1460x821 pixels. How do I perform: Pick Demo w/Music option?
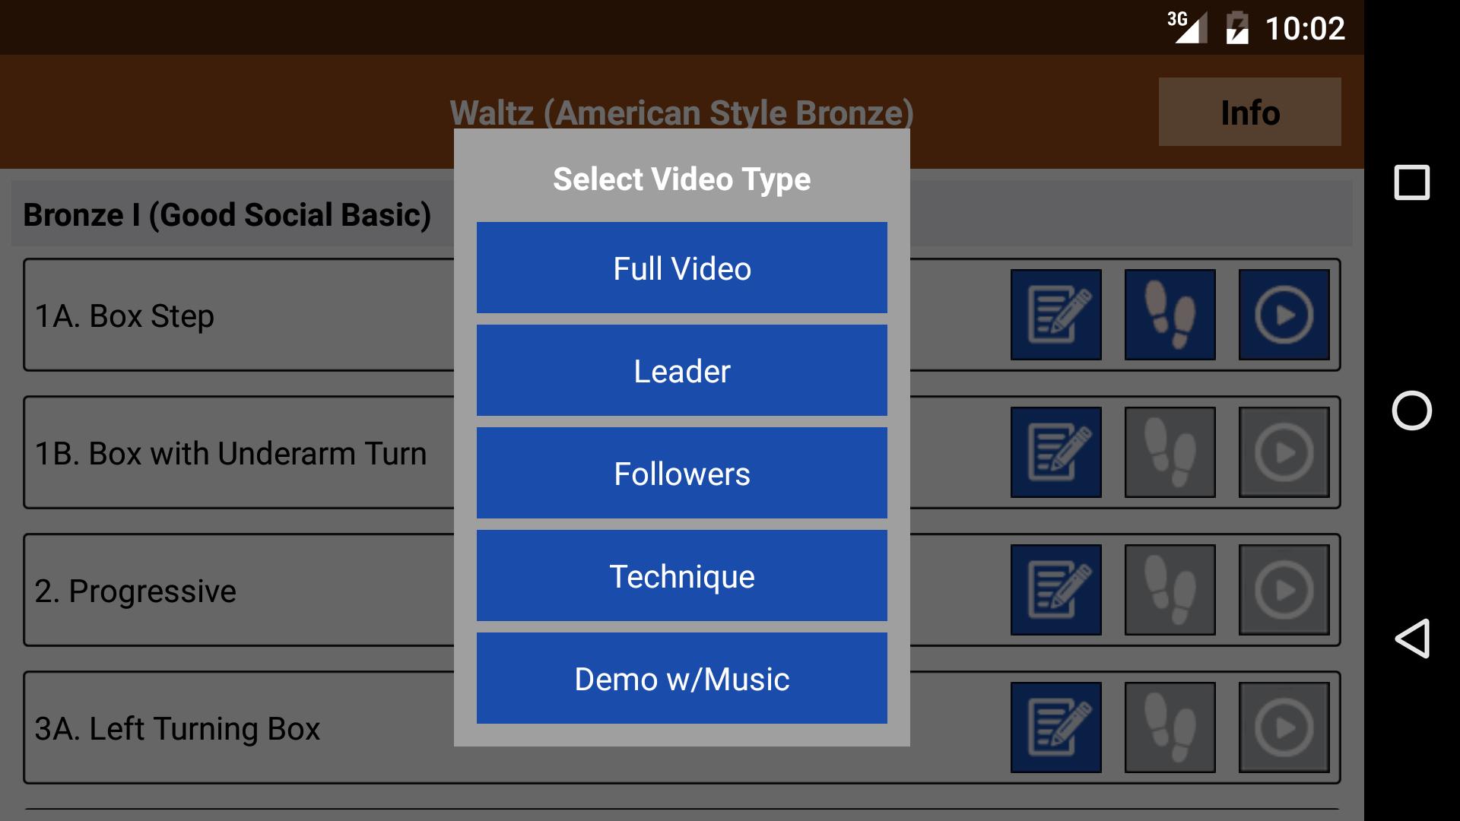click(x=681, y=678)
